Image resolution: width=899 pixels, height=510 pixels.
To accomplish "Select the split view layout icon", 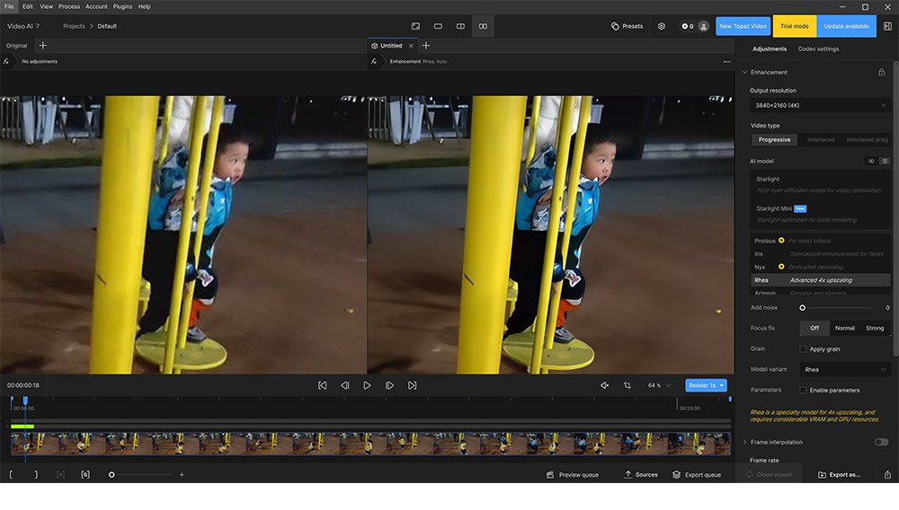I will pos(460,26).
